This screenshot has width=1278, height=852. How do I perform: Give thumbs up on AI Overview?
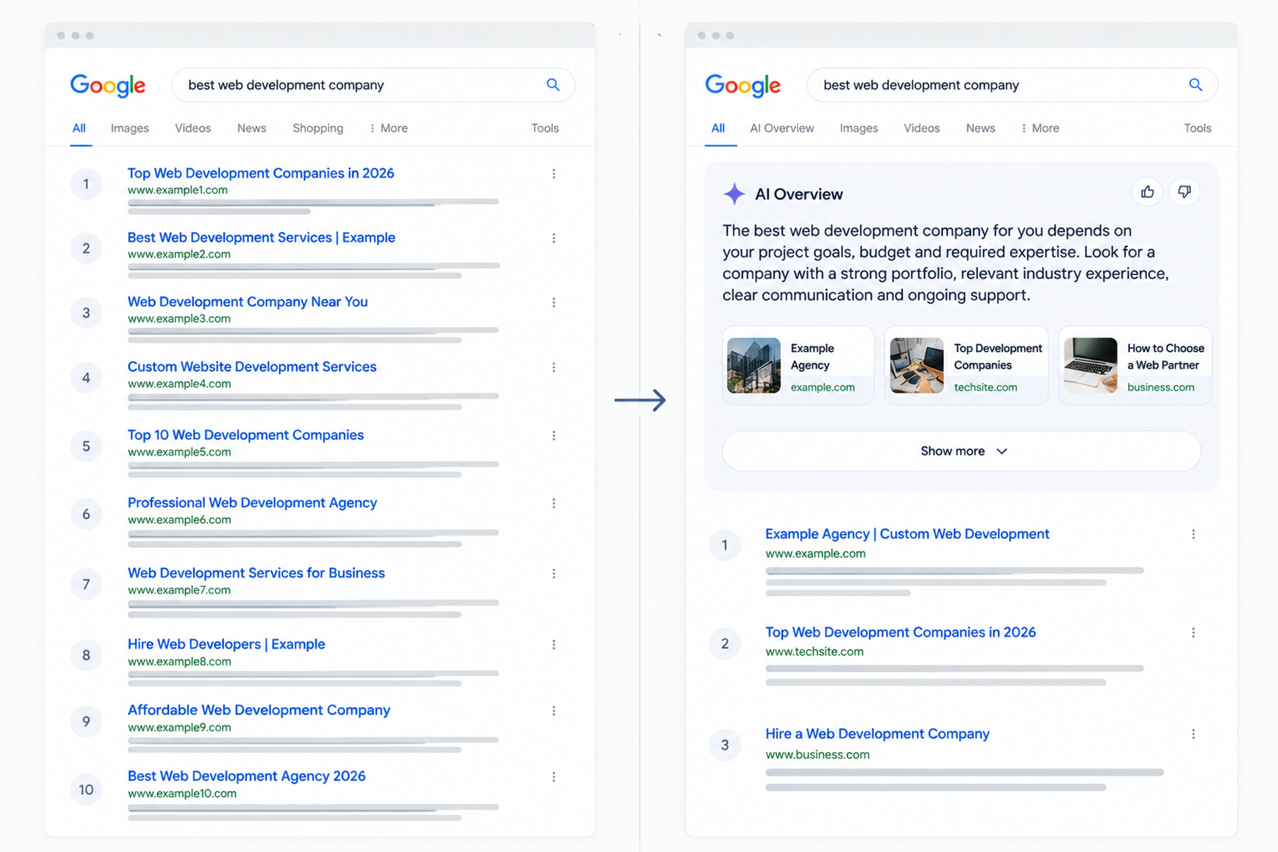(1147, 192)
